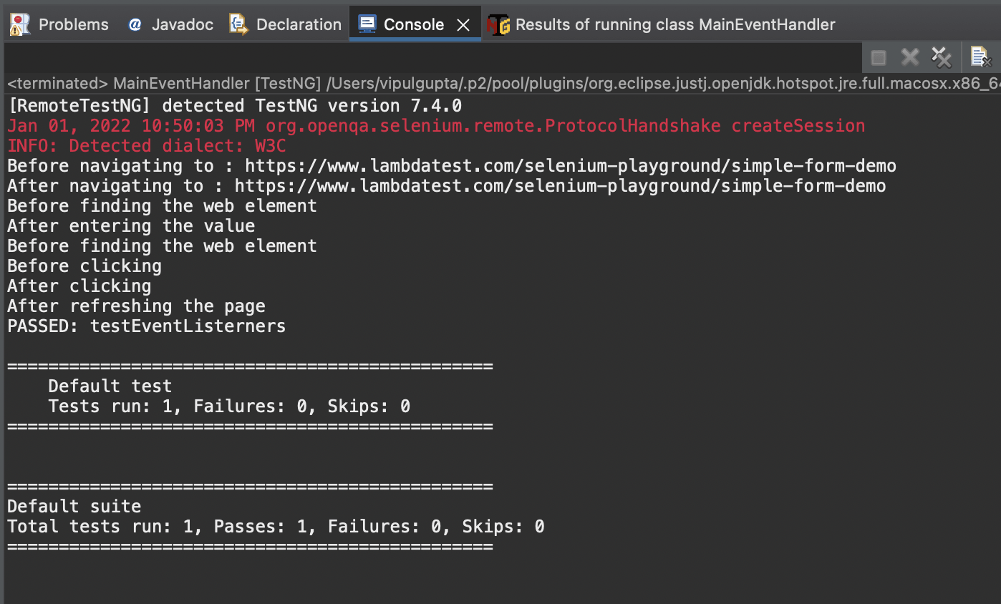Click the Total tests run summary line
This screenshot has height=604, width=1001.
[276, 527]
